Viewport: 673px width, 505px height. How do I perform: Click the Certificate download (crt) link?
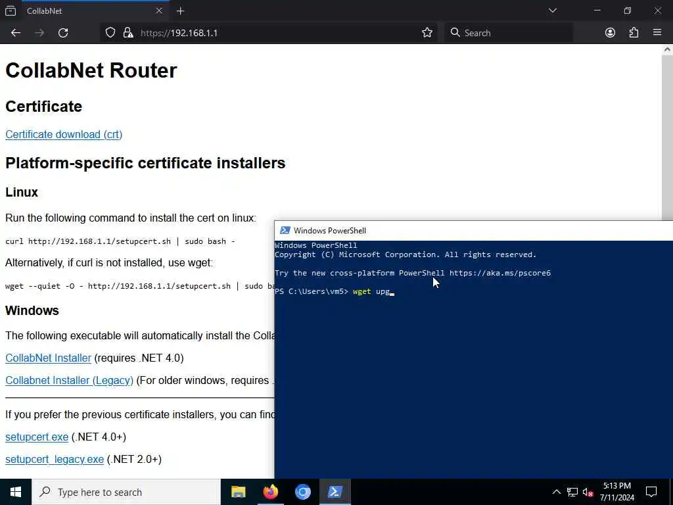tap(64, 134)
